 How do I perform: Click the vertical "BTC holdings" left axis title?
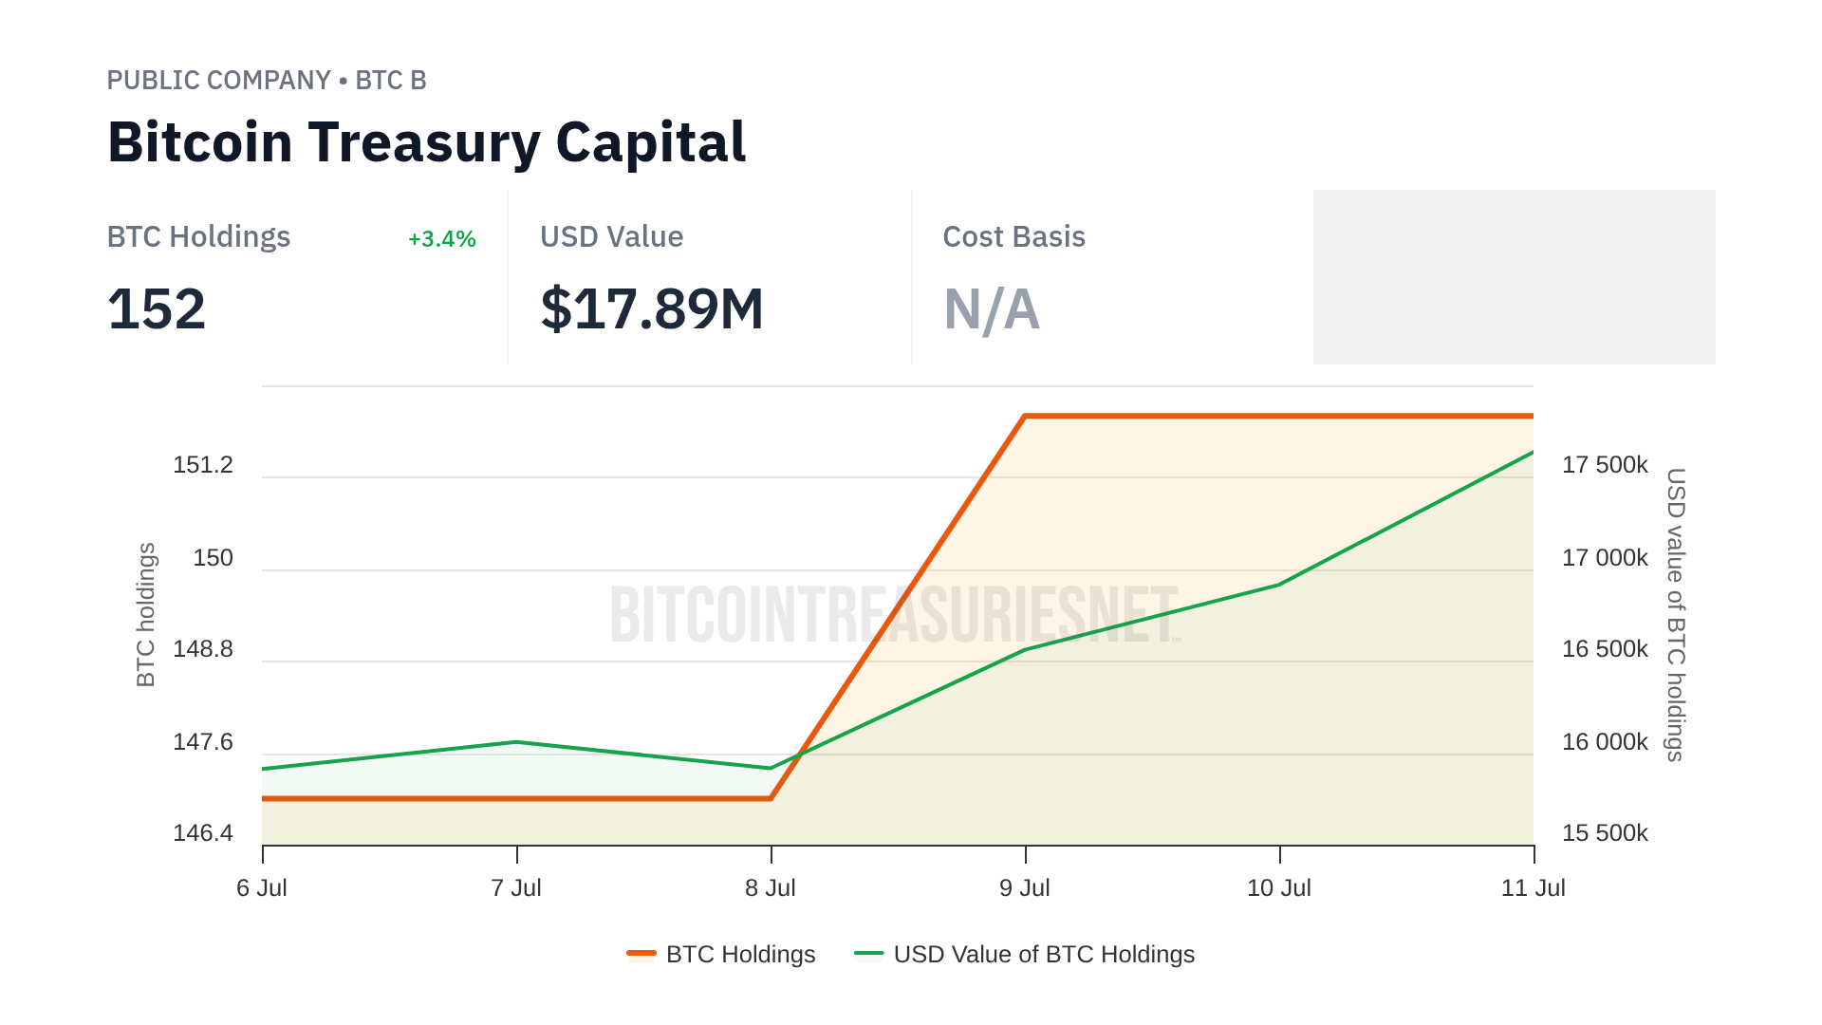[145, 614]
